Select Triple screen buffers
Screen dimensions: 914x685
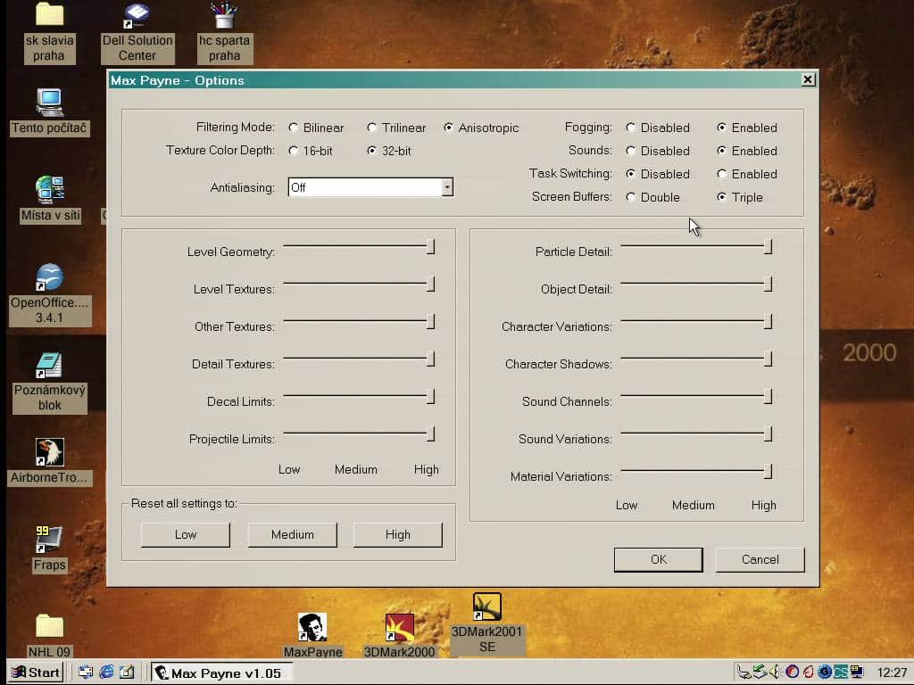click(721, 197)
